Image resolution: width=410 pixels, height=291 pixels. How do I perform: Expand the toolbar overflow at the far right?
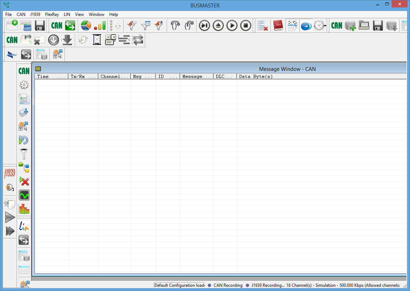(408, 25)
